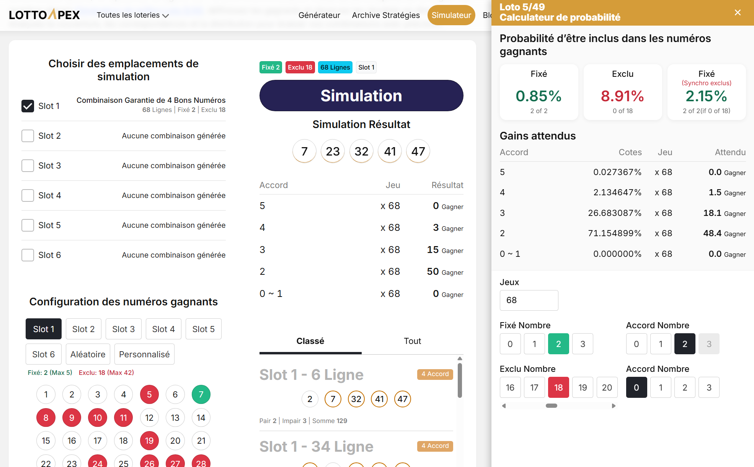Click the Slot 1 badge above Simulation
The height and width of the screenshot is (467, 754).
coord(366,67)
